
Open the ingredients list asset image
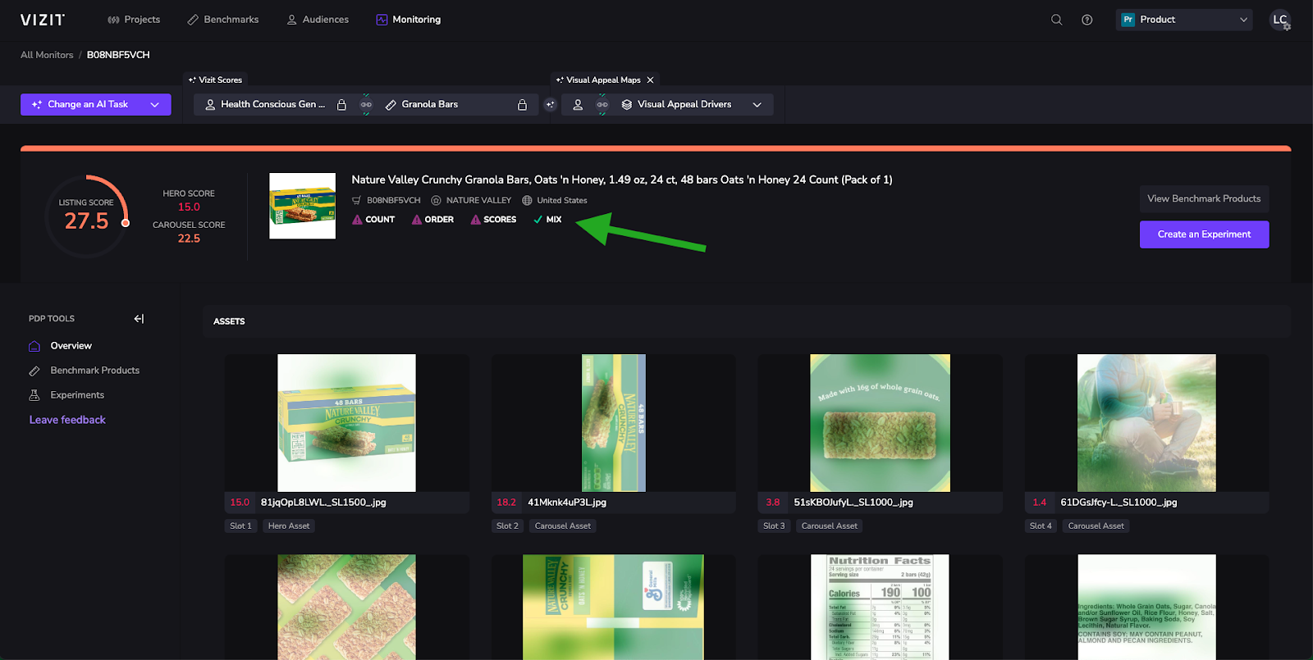pyautogui.click(x=1146, y=608)
